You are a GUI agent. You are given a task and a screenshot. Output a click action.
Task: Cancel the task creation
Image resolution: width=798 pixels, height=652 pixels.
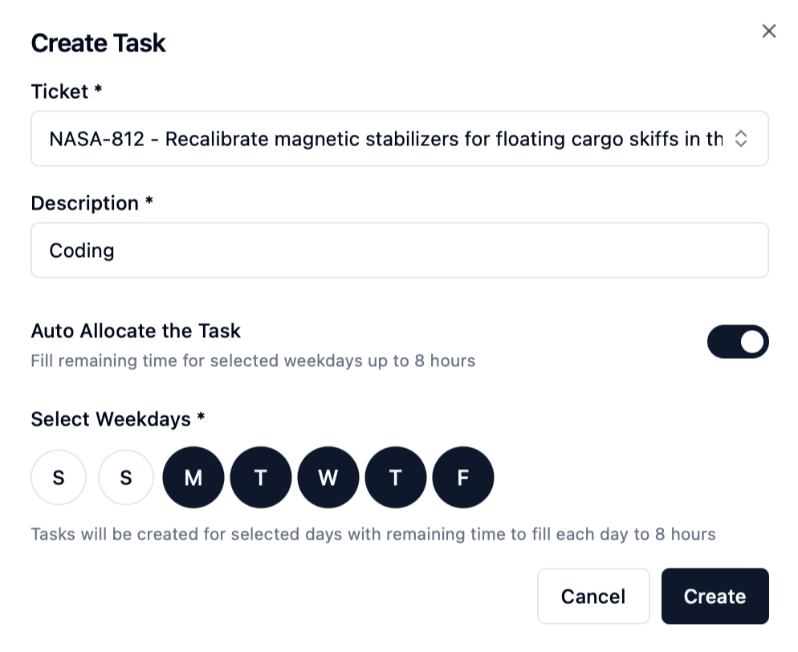(593, 596)
